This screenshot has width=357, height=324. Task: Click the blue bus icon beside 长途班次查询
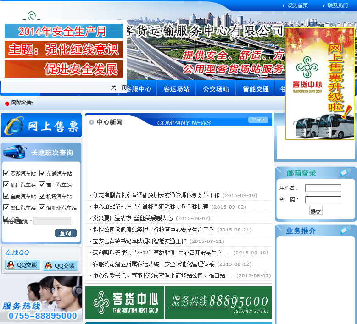click(x=15, y=152)
